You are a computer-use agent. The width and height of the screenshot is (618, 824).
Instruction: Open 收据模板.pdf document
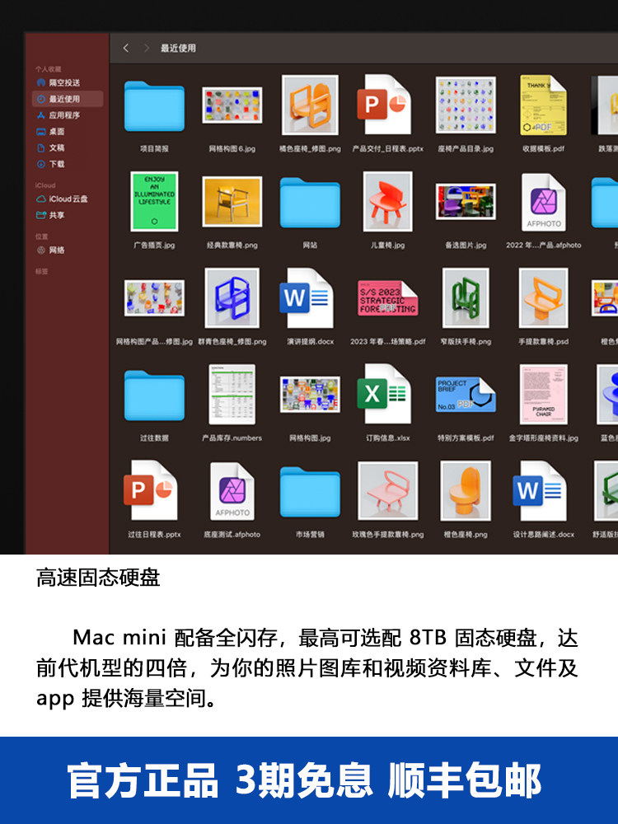click(x=543, y=105)
